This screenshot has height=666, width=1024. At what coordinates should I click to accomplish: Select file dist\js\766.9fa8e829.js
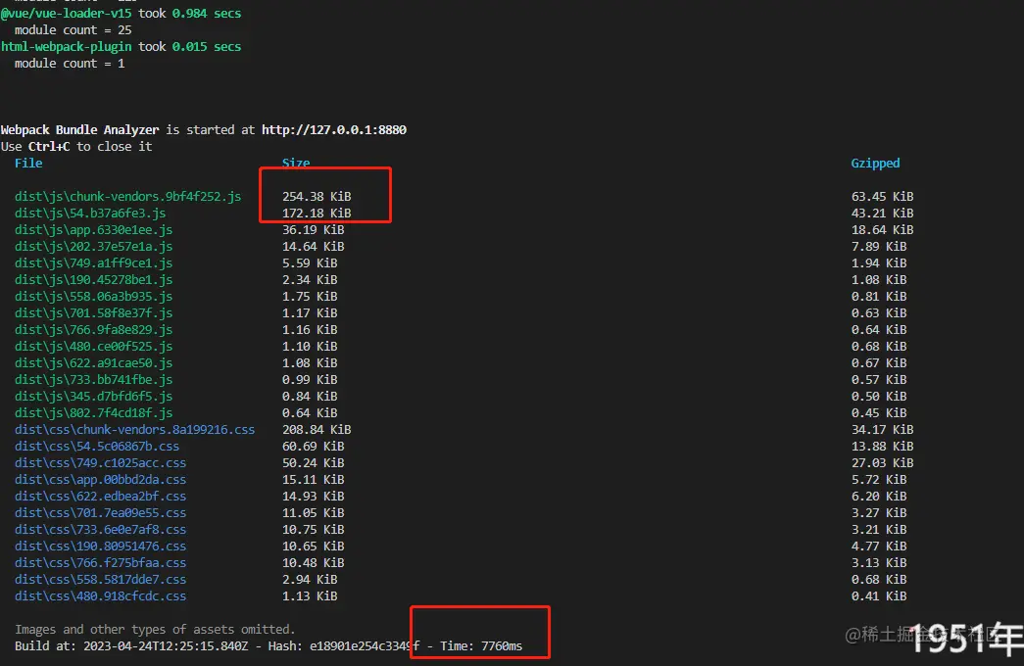pyautogui.click(x=93, y=330)
